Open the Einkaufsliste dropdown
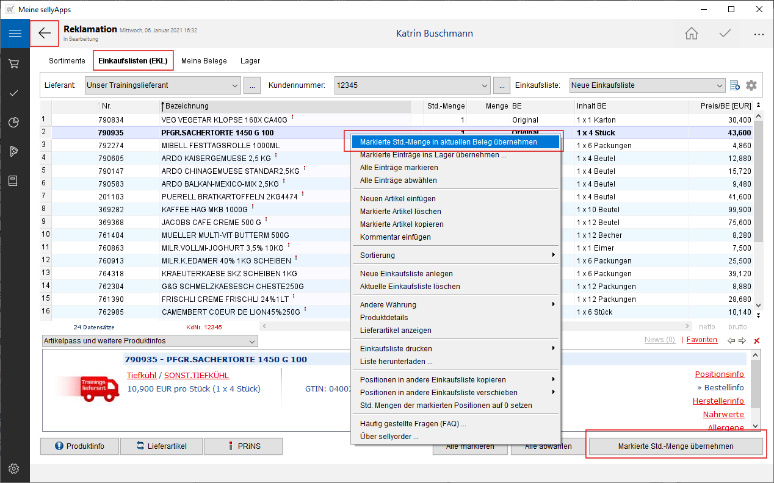Image resolution: width=774 pixels, height=483 pixels. [x=718, y=85]
